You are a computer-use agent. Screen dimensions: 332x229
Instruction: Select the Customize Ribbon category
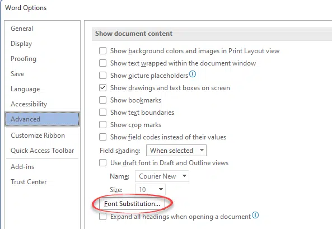coord(38,135)
